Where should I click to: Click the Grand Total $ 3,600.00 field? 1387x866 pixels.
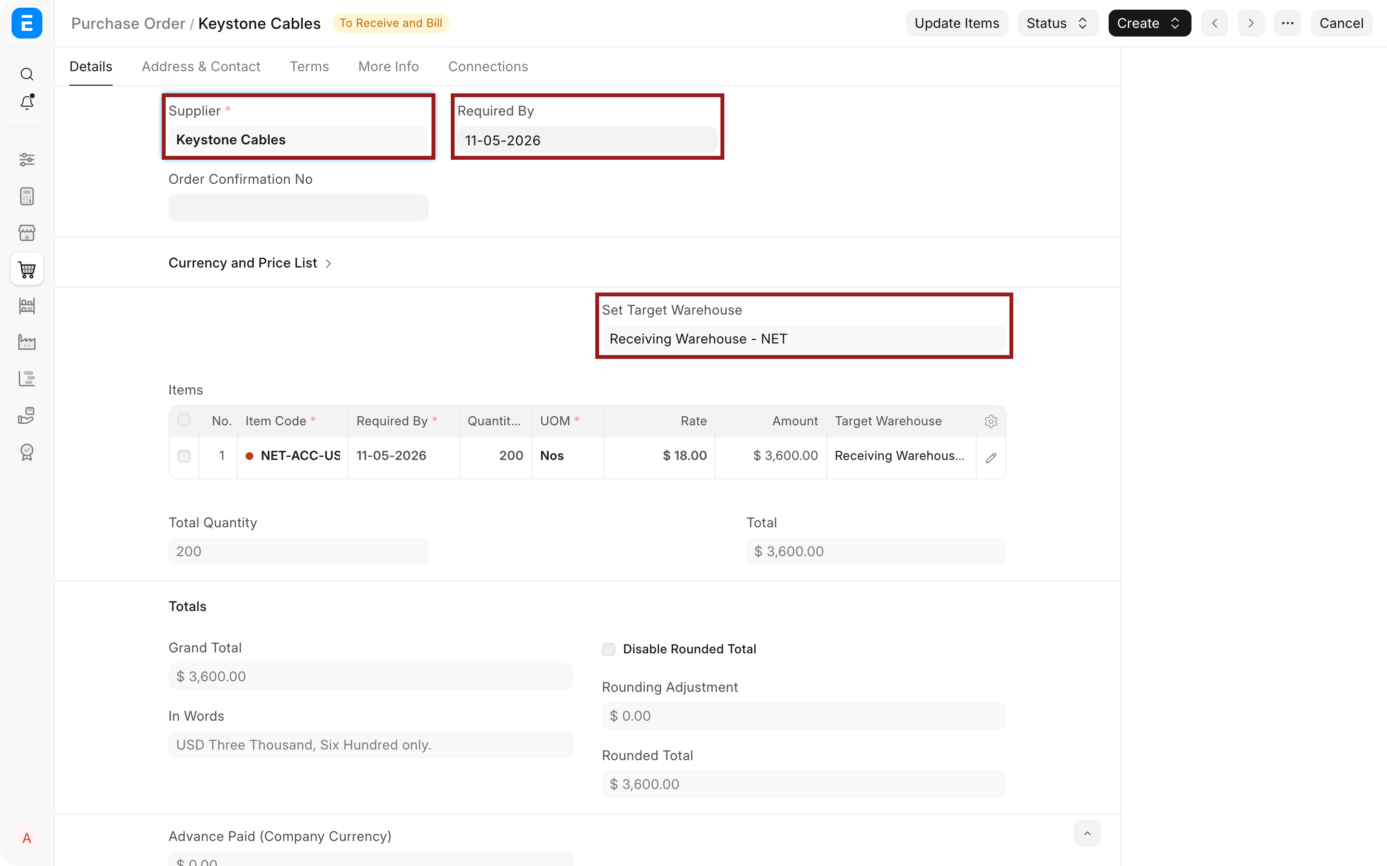[370, 676]
